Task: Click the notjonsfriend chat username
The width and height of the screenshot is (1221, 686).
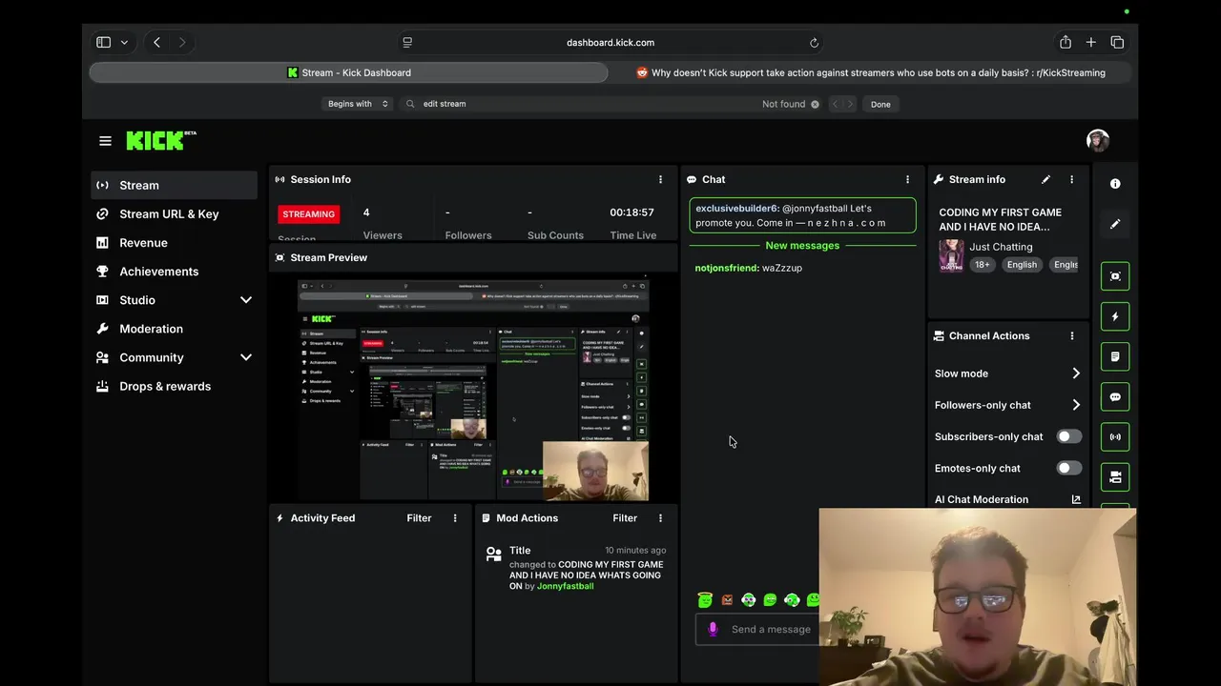Action: 727,268
